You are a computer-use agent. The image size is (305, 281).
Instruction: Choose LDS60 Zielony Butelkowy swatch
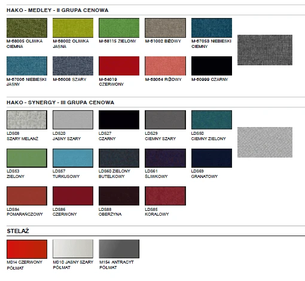point(119,158)
